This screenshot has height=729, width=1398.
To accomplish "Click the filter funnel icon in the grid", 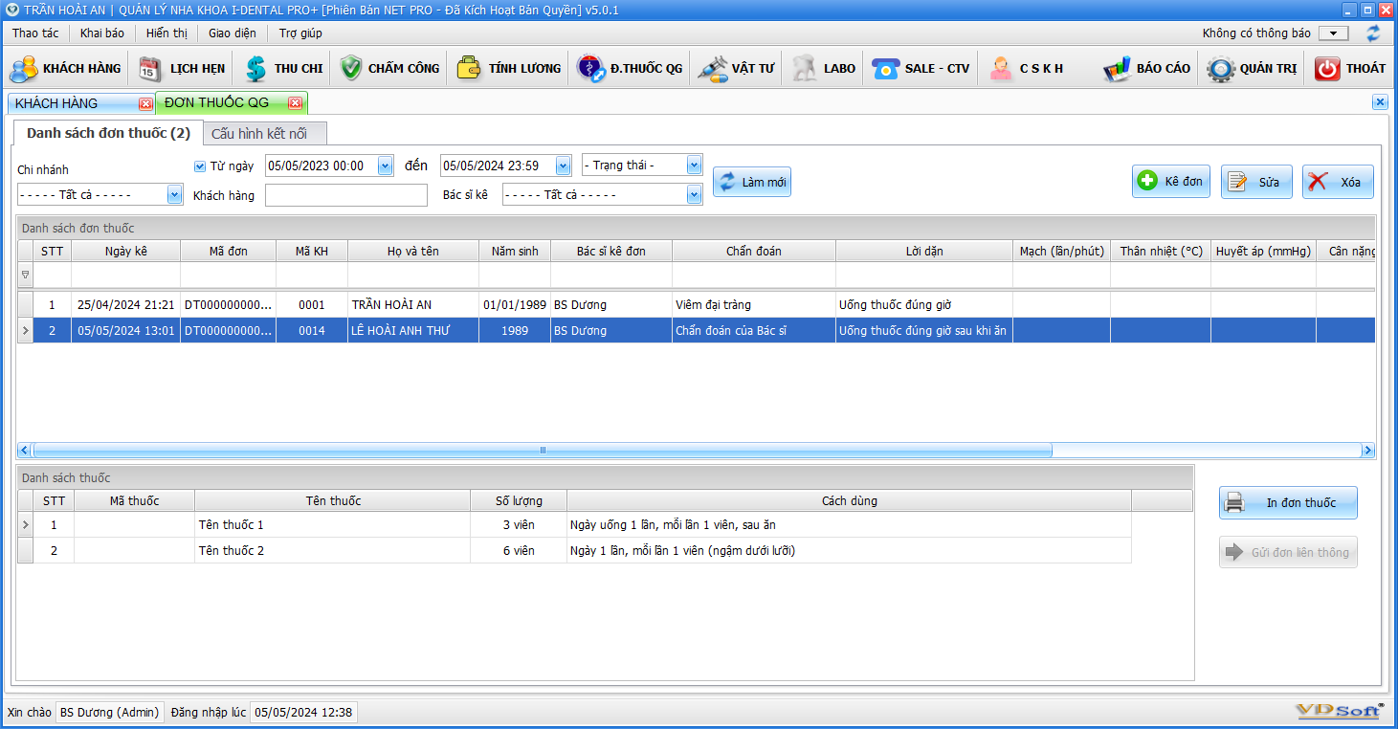I will point(25,275).
